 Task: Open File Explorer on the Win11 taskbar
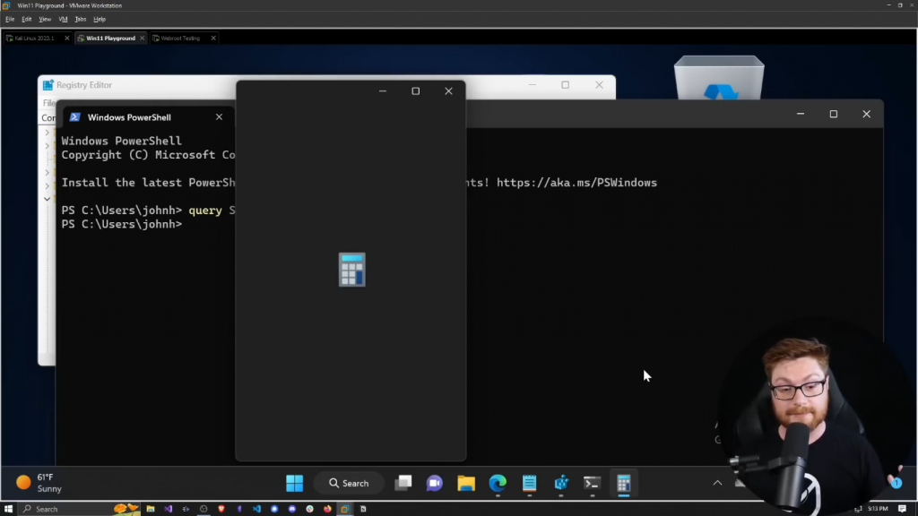pyautogui.click(x=466, y=483)
